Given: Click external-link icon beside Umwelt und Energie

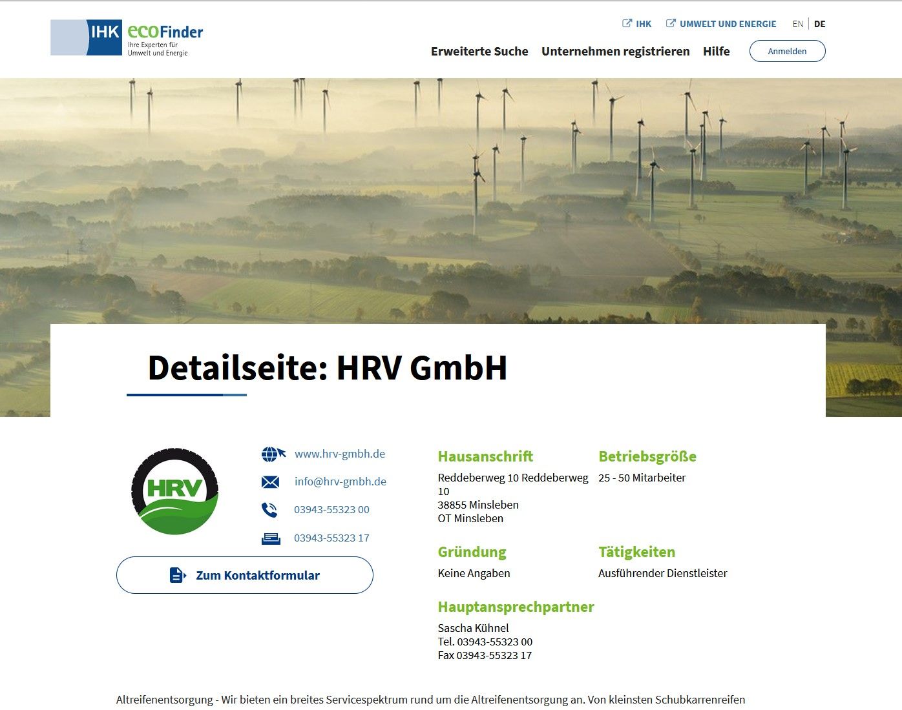Looking at the screenshot, I should (671, 24).
